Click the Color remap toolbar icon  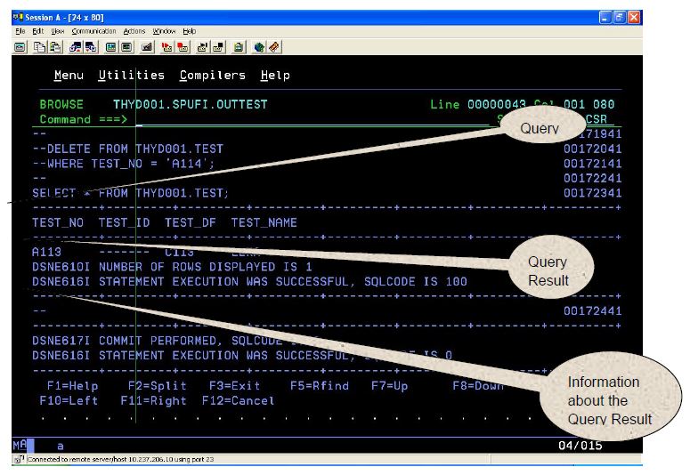pos(126,47)
